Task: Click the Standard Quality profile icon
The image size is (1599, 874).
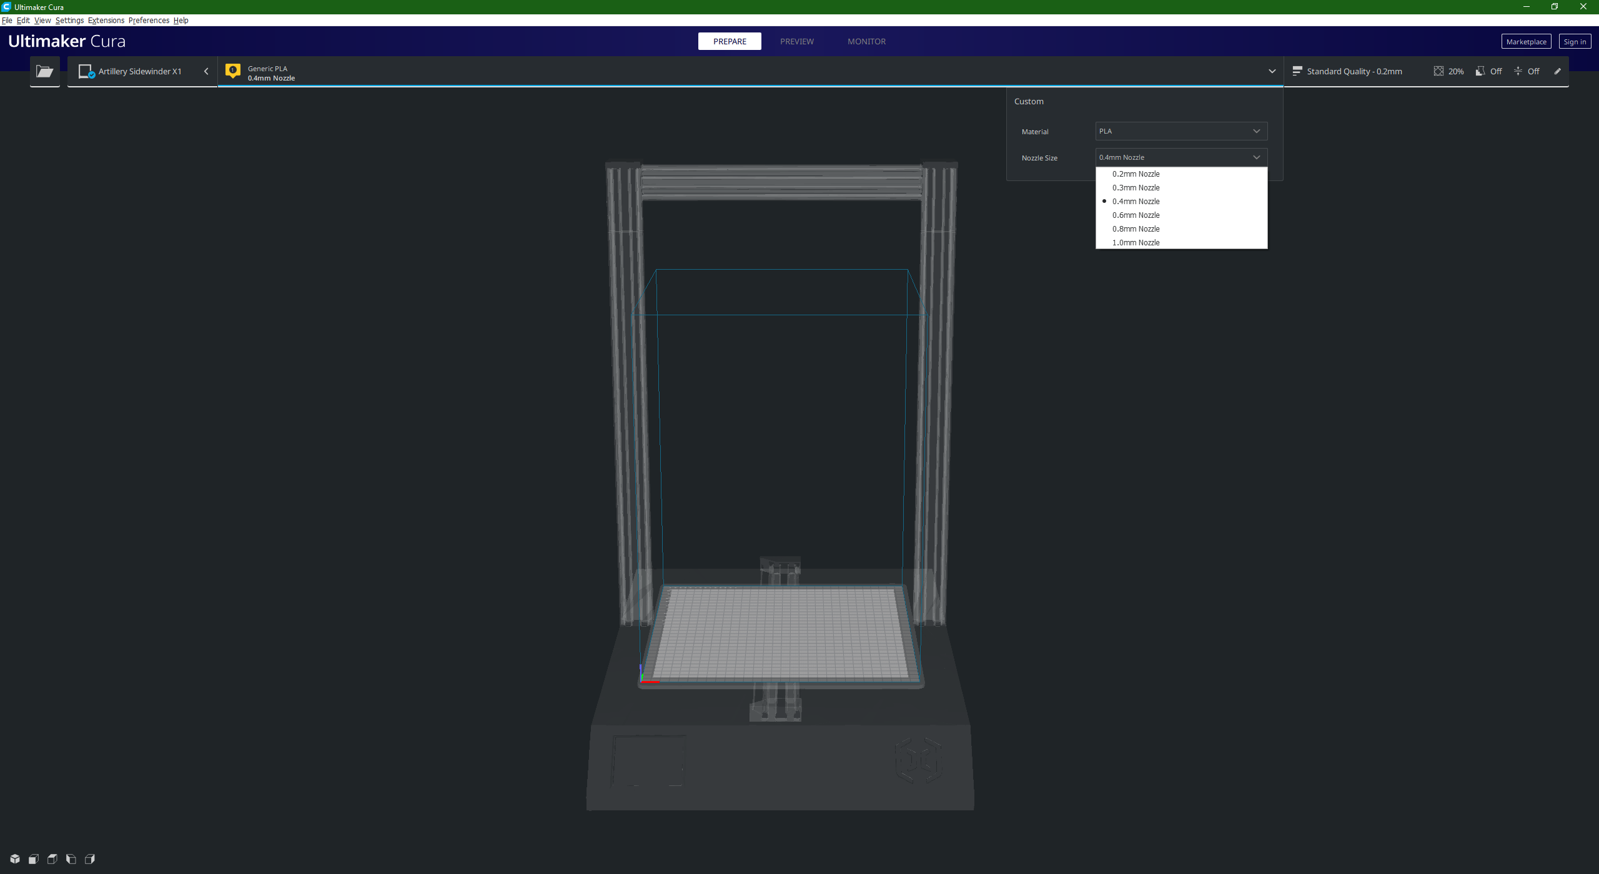Action: coord(1297,71)
